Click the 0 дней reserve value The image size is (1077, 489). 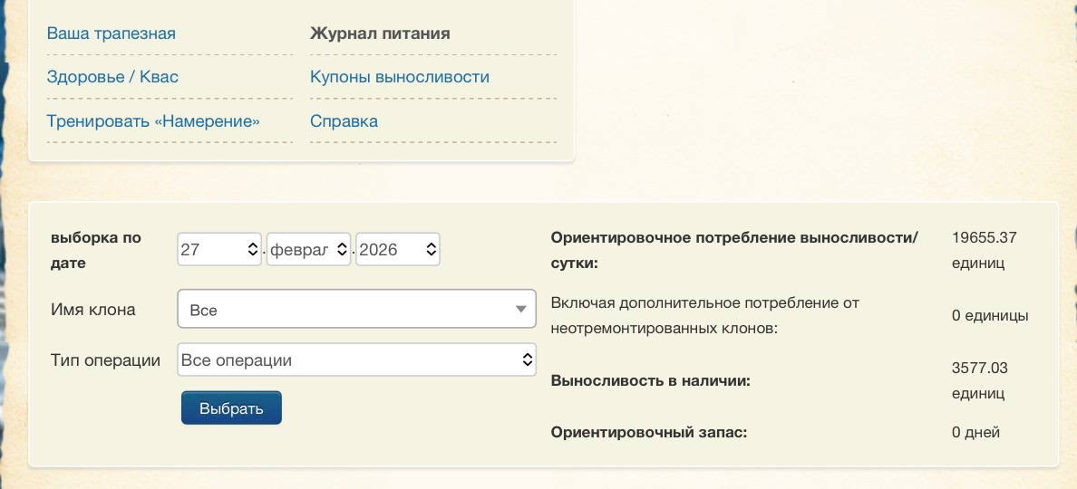coord(975,432)
